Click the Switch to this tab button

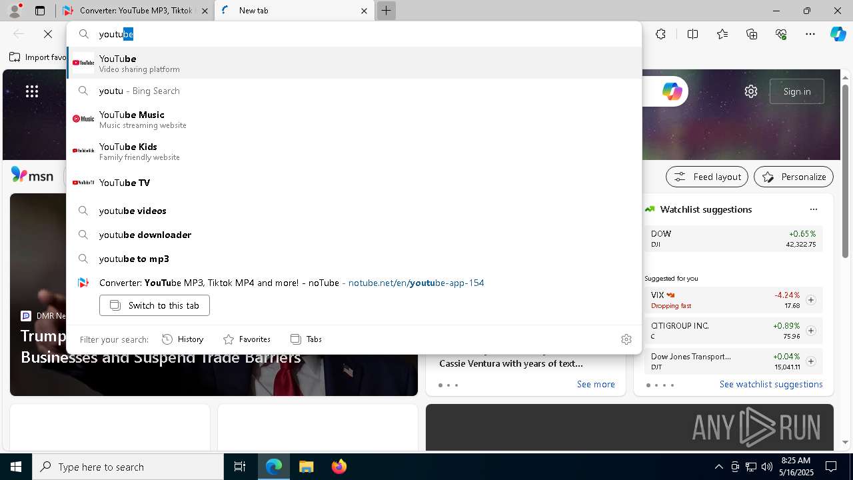155,305
